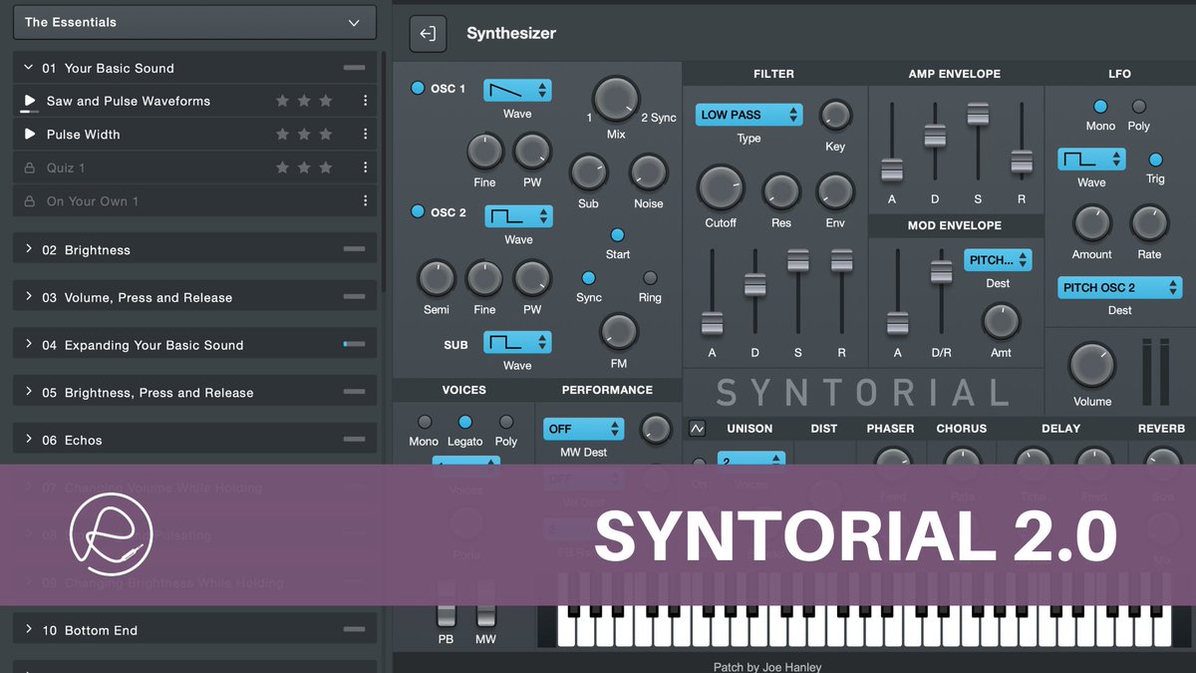Click the filter Key knob
The height and width of the screenshot is (673, 1196).
(x=835, y=116)
